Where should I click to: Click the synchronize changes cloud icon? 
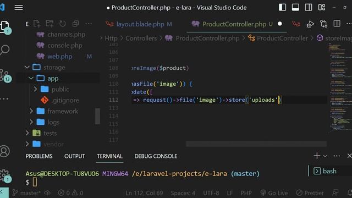coord(47,193)
